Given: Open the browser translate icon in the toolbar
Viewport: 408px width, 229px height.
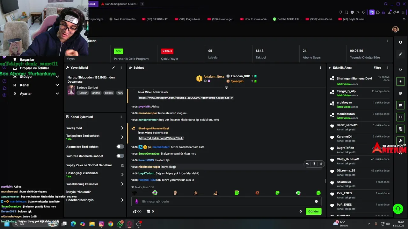Looking at the screenshot, I should click(x=372, y=12).
